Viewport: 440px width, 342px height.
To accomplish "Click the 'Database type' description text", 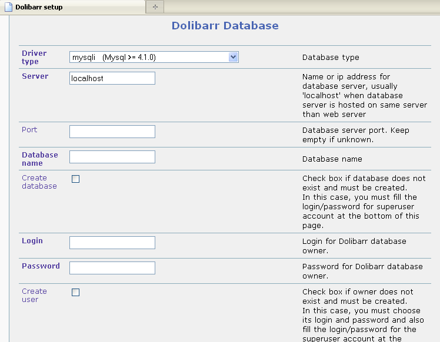I will coord(331,58).
